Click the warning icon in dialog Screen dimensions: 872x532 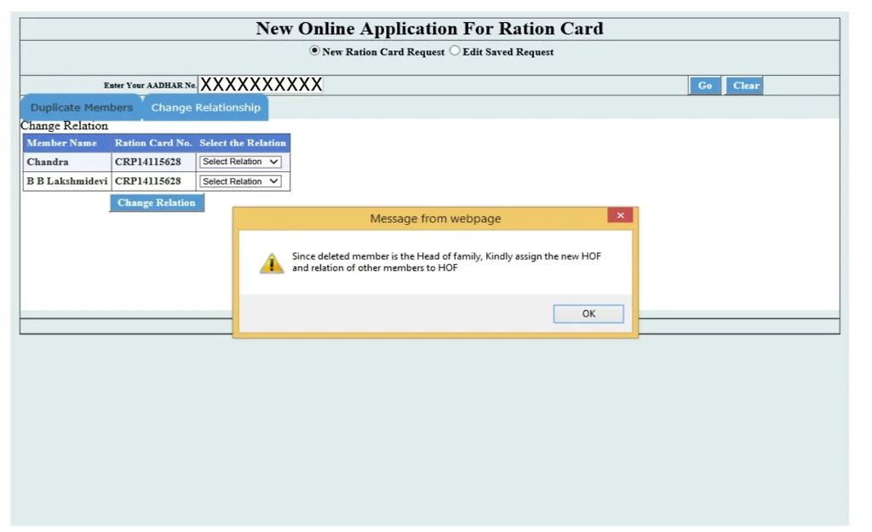272,263
